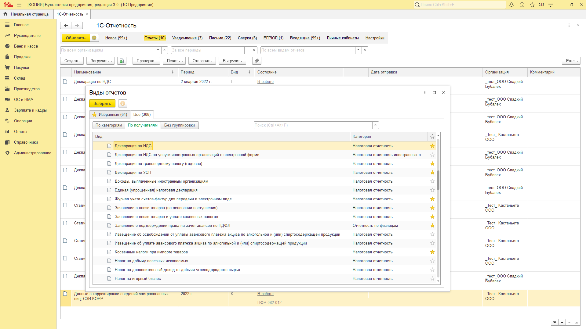Toggle favorite star for Журнал учета счетов-фактур

point(432,199)
